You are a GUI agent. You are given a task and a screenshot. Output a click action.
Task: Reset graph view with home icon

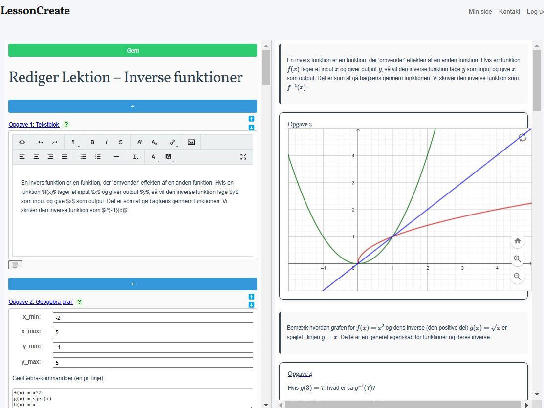(517, 241)
